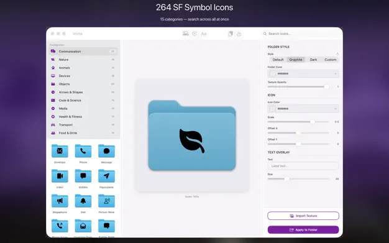
Task: Click the Apply to Folder button
Action: (x=303, y=230)
